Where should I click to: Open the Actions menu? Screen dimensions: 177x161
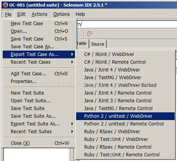tap(39, 14)
